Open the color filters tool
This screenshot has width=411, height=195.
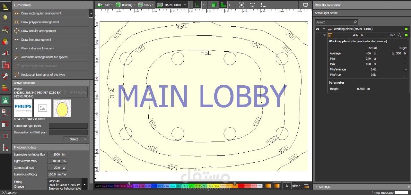pos(5,41)
